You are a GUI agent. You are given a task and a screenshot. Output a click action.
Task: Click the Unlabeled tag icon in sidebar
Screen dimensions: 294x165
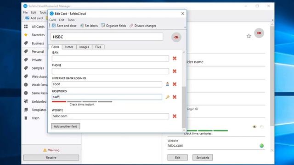click(26, 101)
